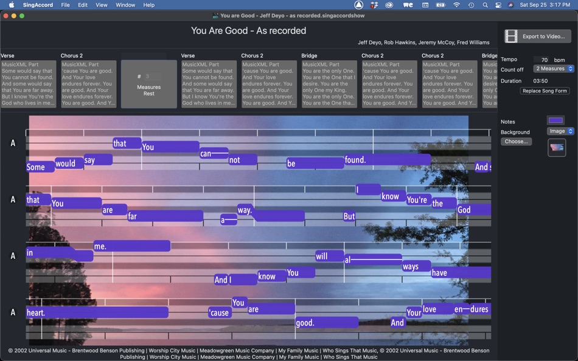Viewport: 578px width, 361px height.
Task: Click the circled triangle menu bar icon
Action: pyautogui.click(x=359, y=5)
